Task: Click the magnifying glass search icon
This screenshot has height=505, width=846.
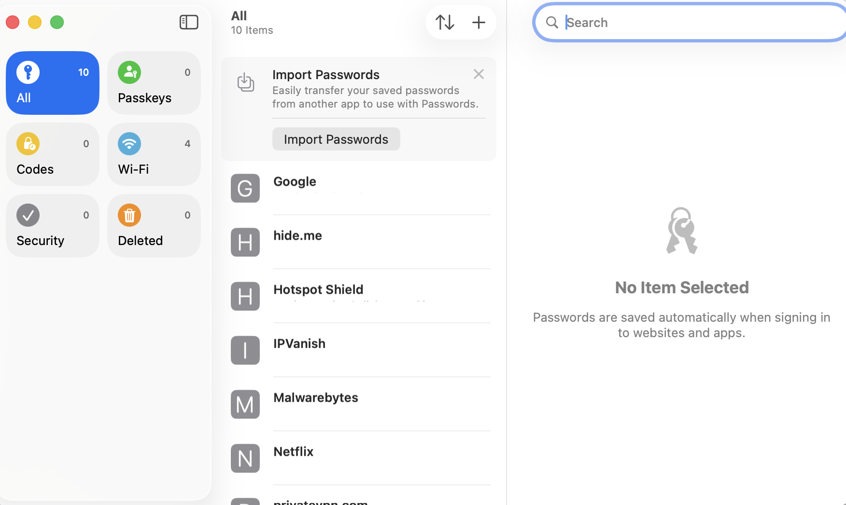Action: pyautogui.click(x=552, y=22)
